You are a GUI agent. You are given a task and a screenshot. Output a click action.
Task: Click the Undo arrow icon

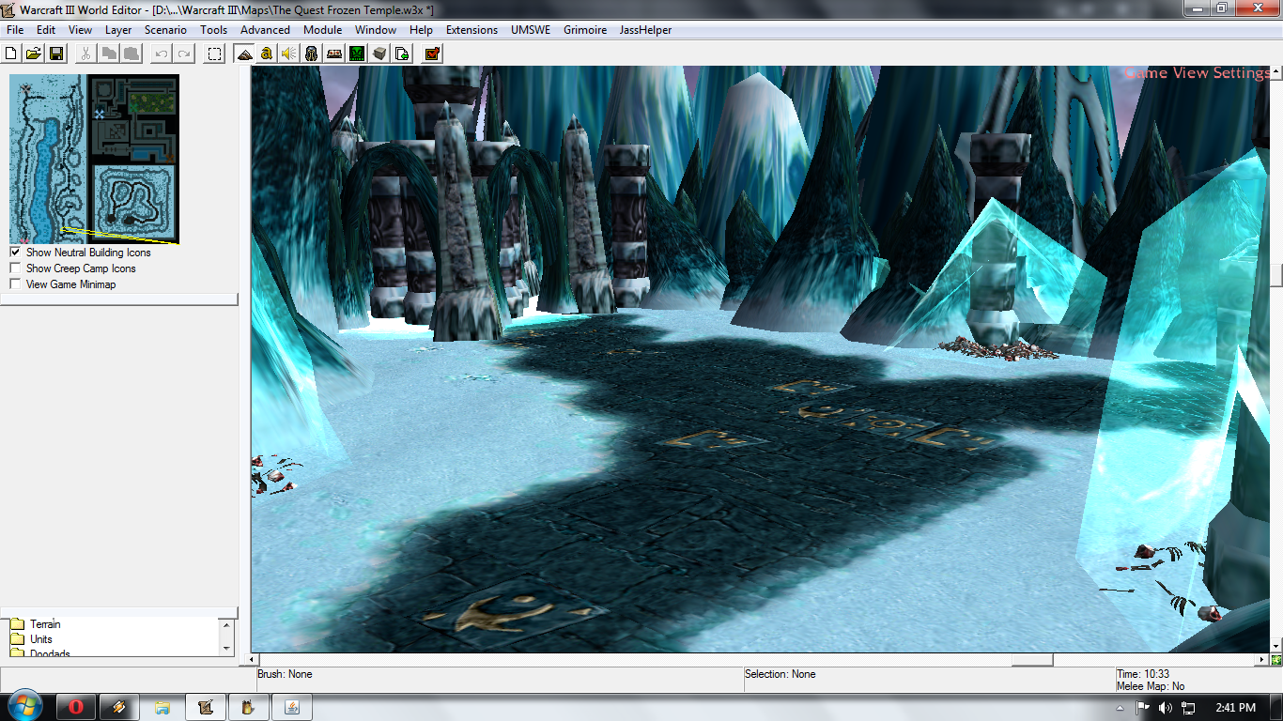[162, 54]
